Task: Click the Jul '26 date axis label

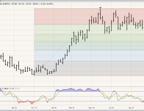Action: tap(111, 108)
